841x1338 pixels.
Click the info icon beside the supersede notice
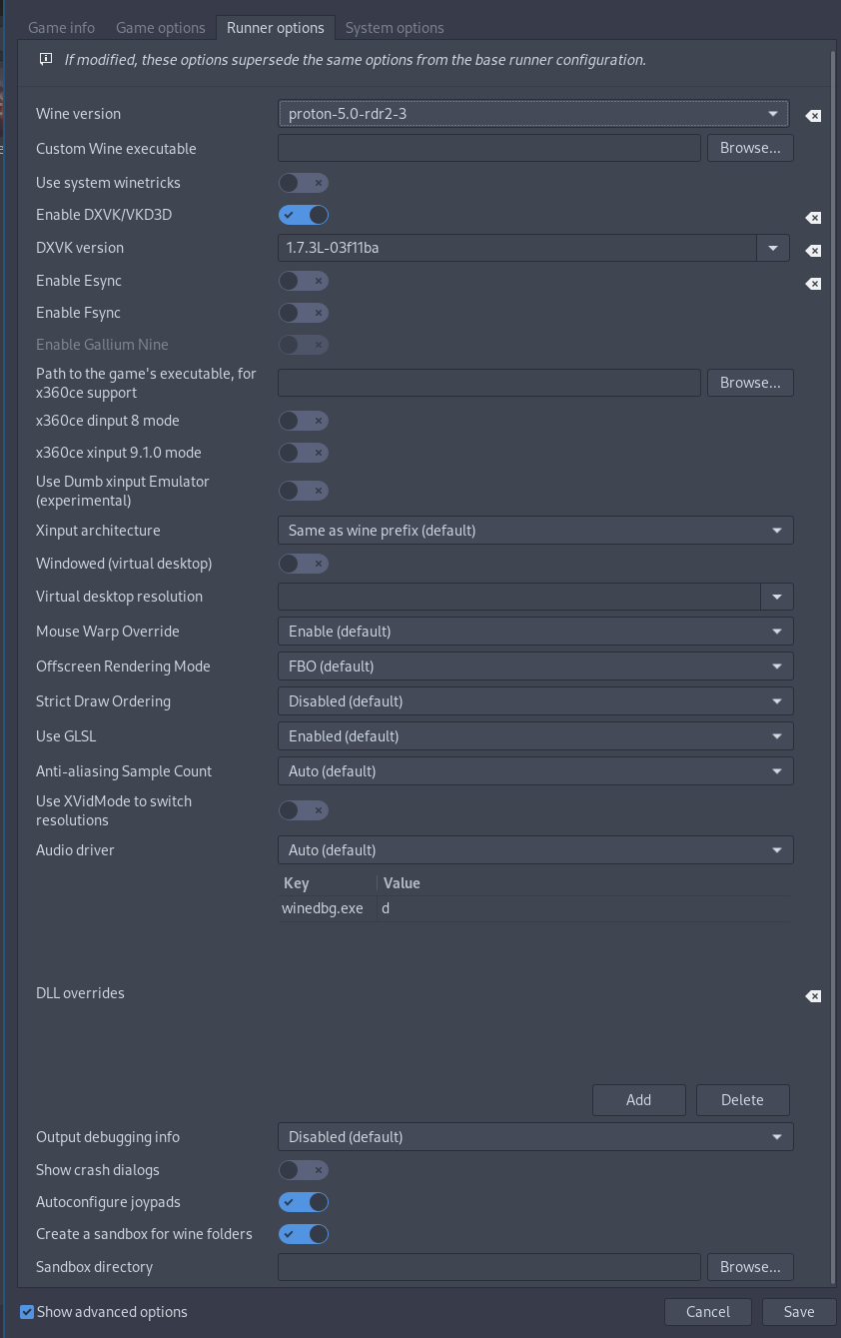pos(45,59)
